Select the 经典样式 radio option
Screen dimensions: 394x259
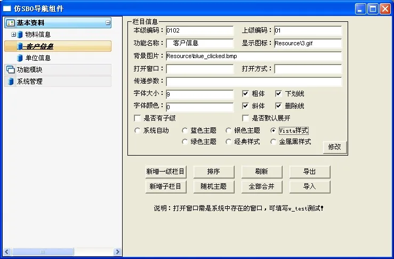228,142
